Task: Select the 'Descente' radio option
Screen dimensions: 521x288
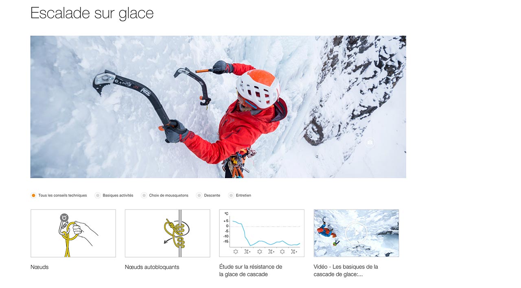Action: (x=199, y=195)
